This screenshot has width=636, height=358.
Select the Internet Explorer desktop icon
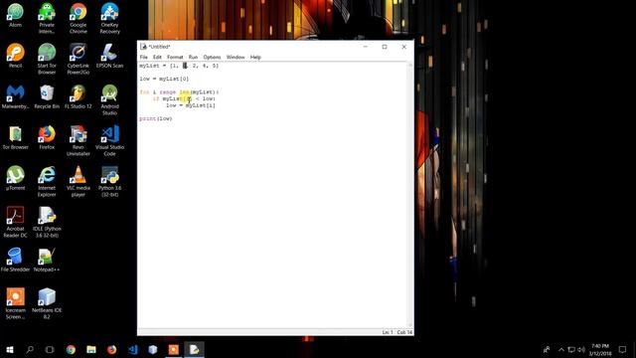47,181
